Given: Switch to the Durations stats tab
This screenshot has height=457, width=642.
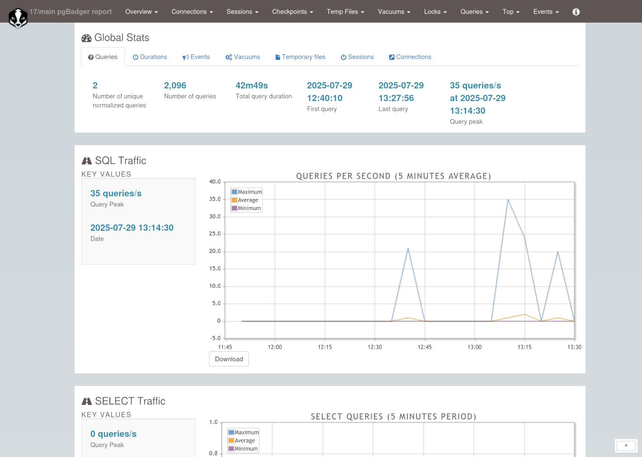Looking at the screenshot, I should click(x=150, y=57).
